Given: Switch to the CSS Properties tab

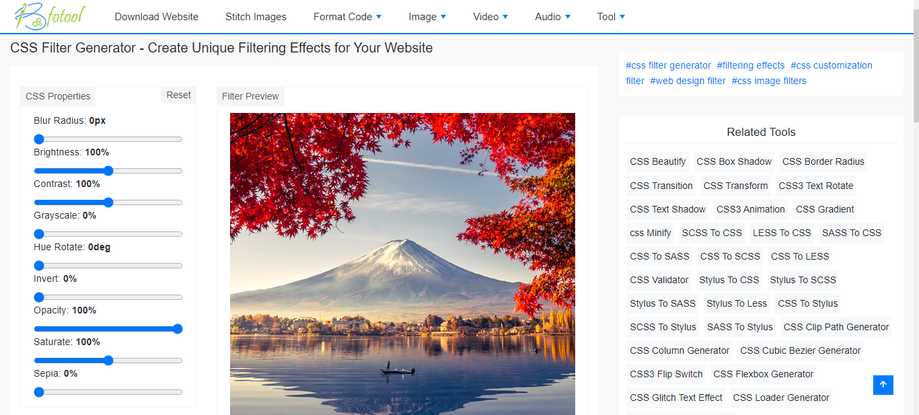Looking at the screenshot, I should click(57, 96).
